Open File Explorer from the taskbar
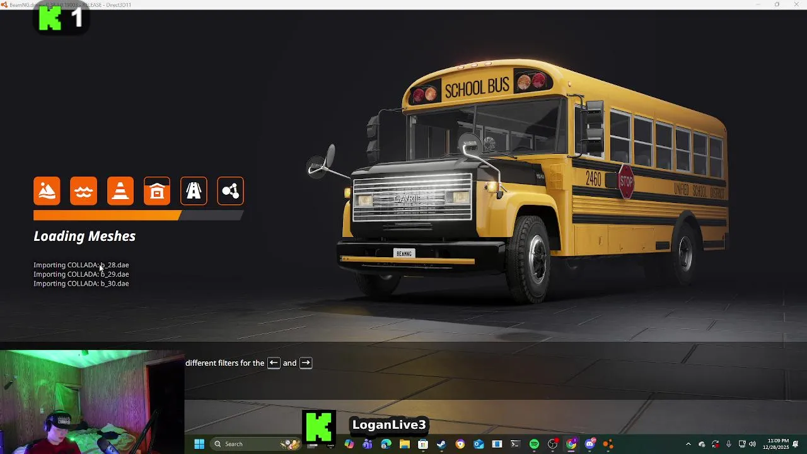 (x=404, y=444)
